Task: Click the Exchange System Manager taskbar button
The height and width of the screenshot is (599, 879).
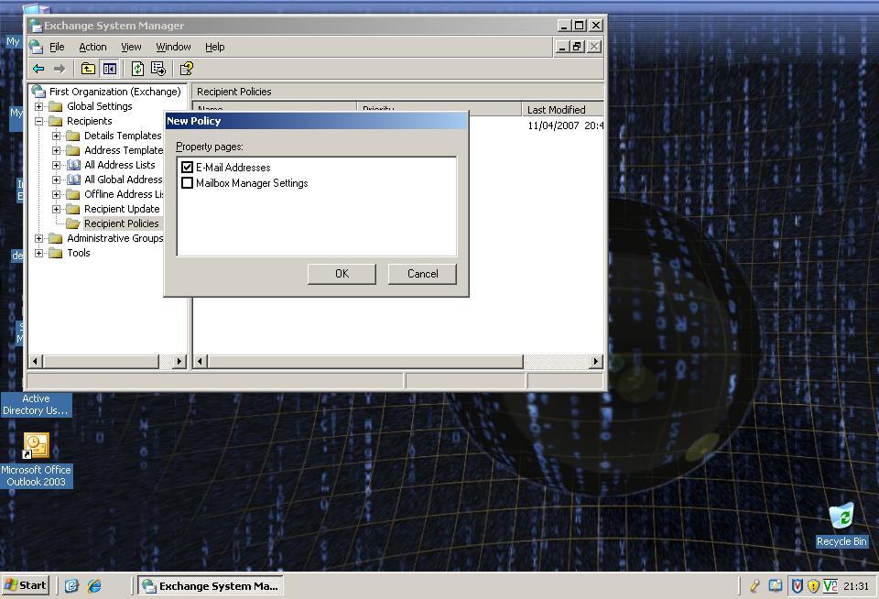Action: pos(211,586)
